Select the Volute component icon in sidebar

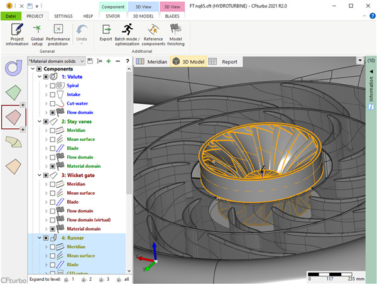pyautogui.click(x=14, y=68)
